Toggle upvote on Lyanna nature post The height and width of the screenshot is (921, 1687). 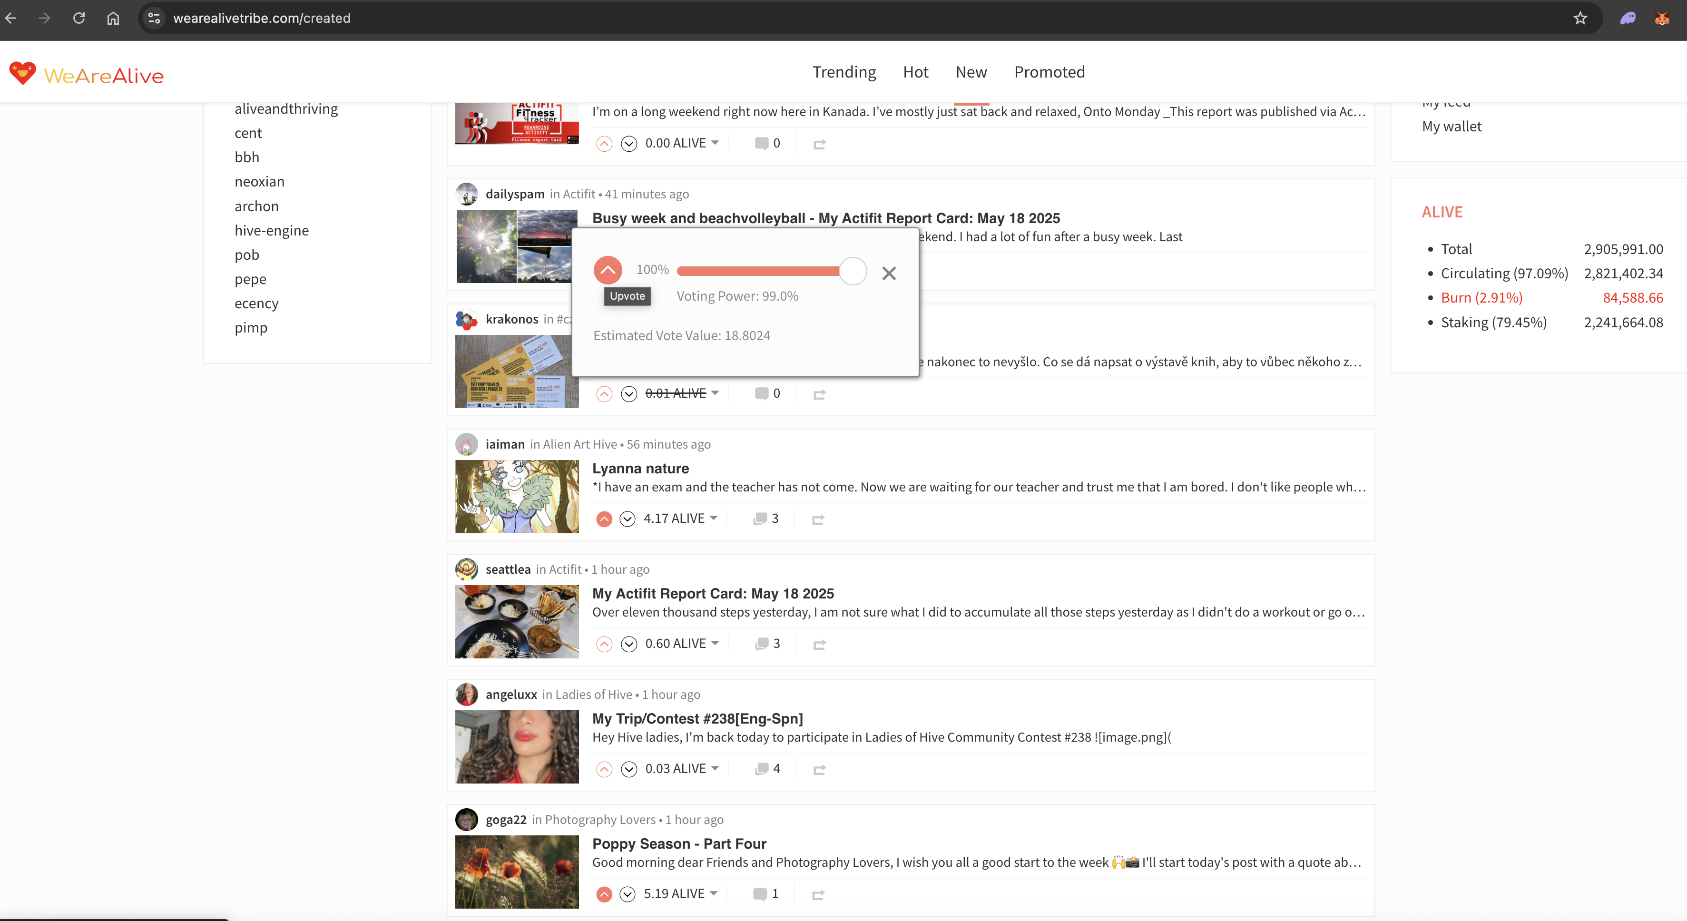[x=604, y=519]
